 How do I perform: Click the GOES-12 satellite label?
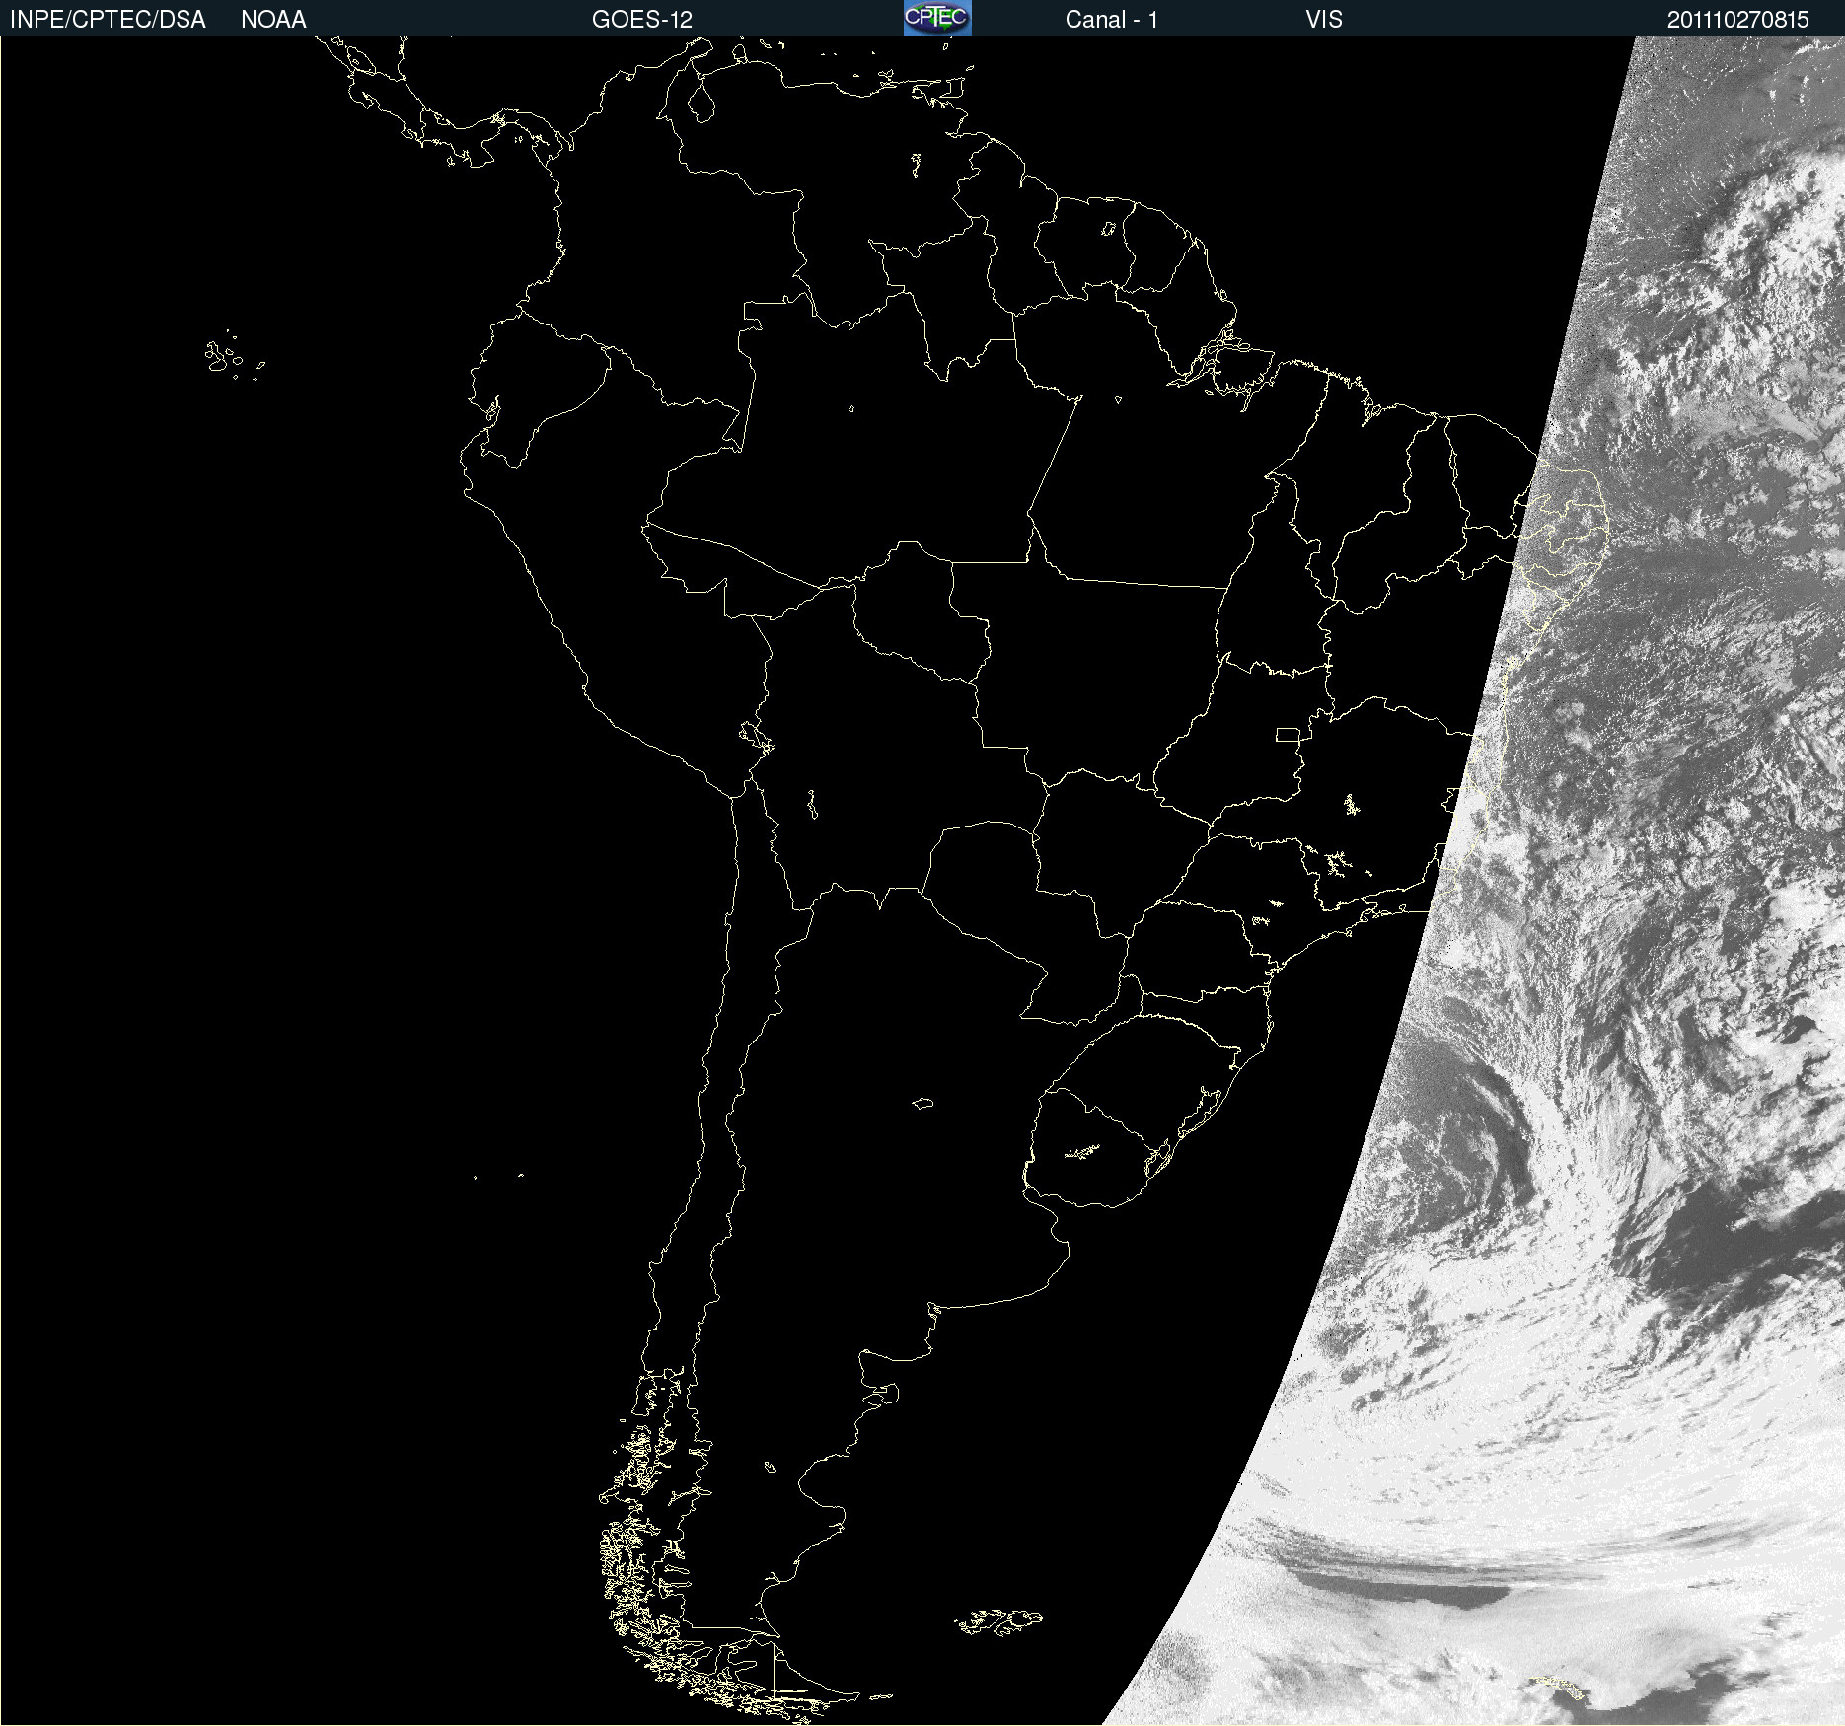pyautogui.click(x=642, y=20)
